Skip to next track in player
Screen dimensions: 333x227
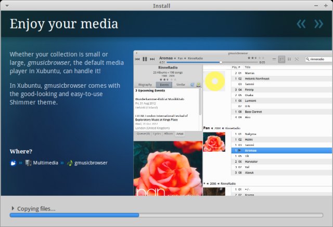152,59
